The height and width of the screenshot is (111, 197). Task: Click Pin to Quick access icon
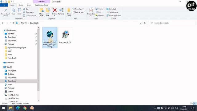point(6,10)
